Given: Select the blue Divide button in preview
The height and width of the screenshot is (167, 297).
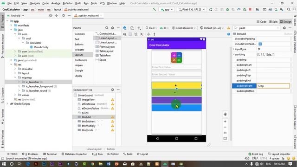Looking at the screenshot, I should [176, 108].
